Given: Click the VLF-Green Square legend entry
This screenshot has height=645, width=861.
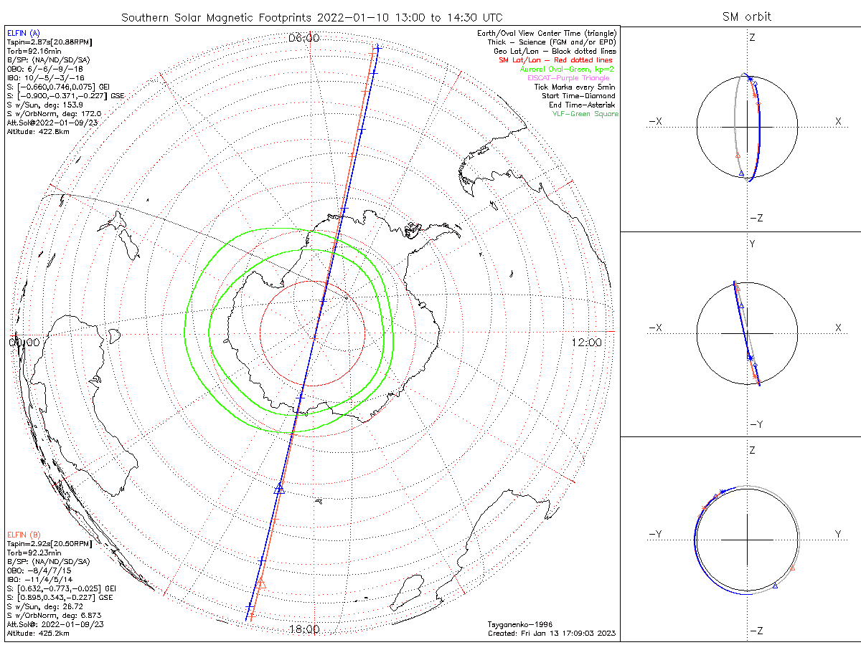Looking at the screenshot, I should pos(585,113).
